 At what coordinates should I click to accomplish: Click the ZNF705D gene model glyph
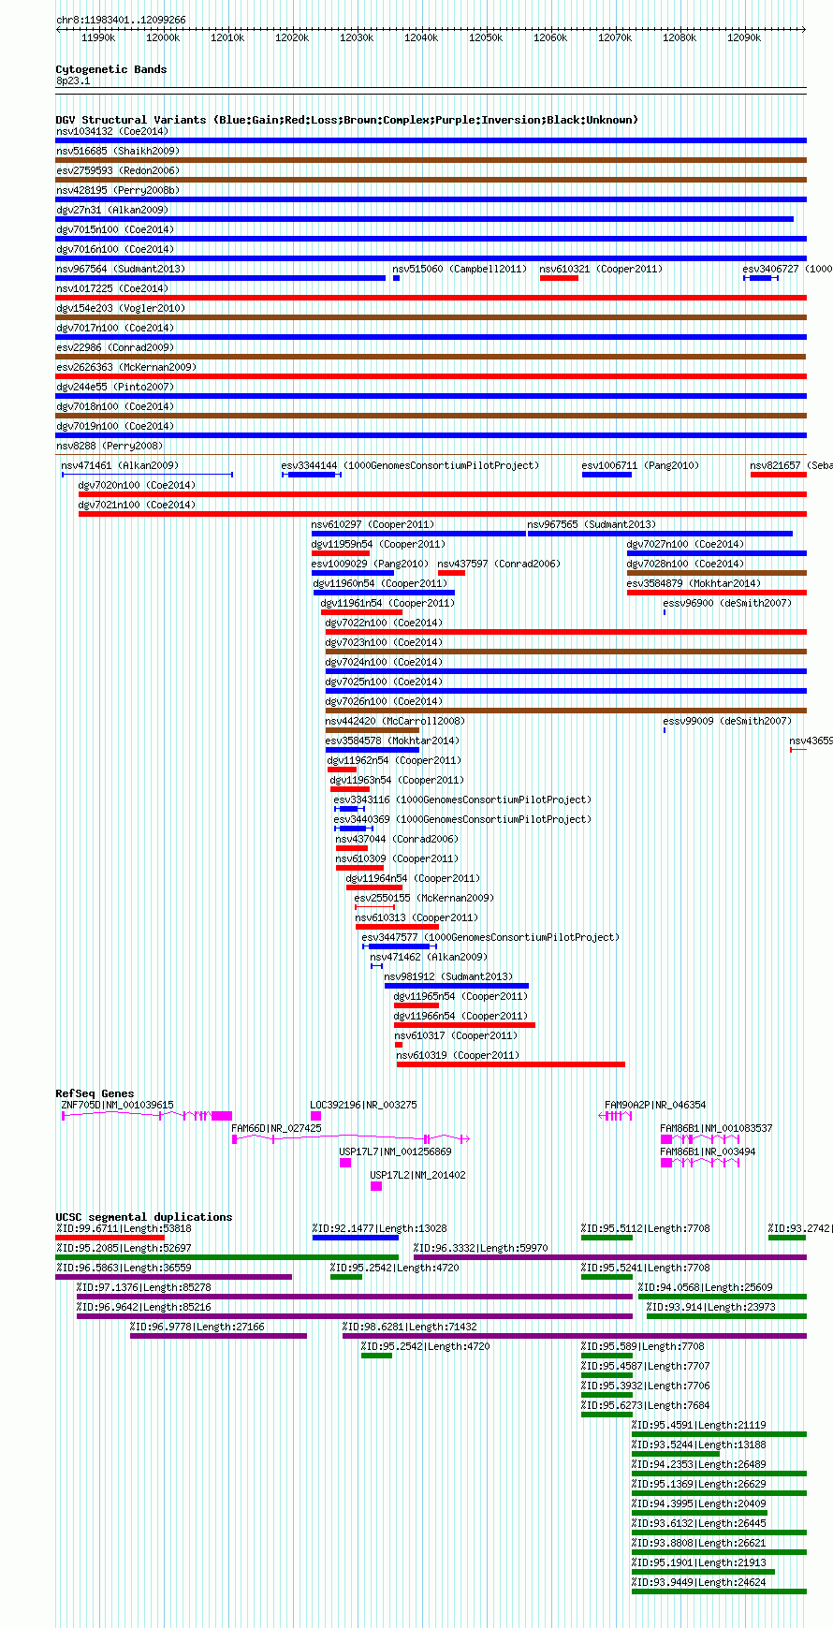tap(147, 1116)
